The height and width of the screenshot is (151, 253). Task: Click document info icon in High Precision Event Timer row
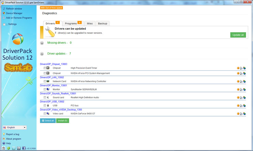point(241,68)
